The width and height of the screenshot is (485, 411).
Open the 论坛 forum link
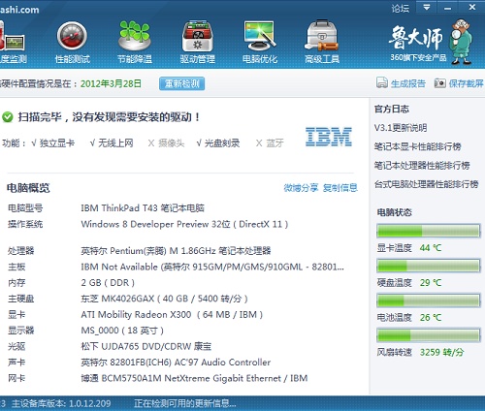pos(401,8)
